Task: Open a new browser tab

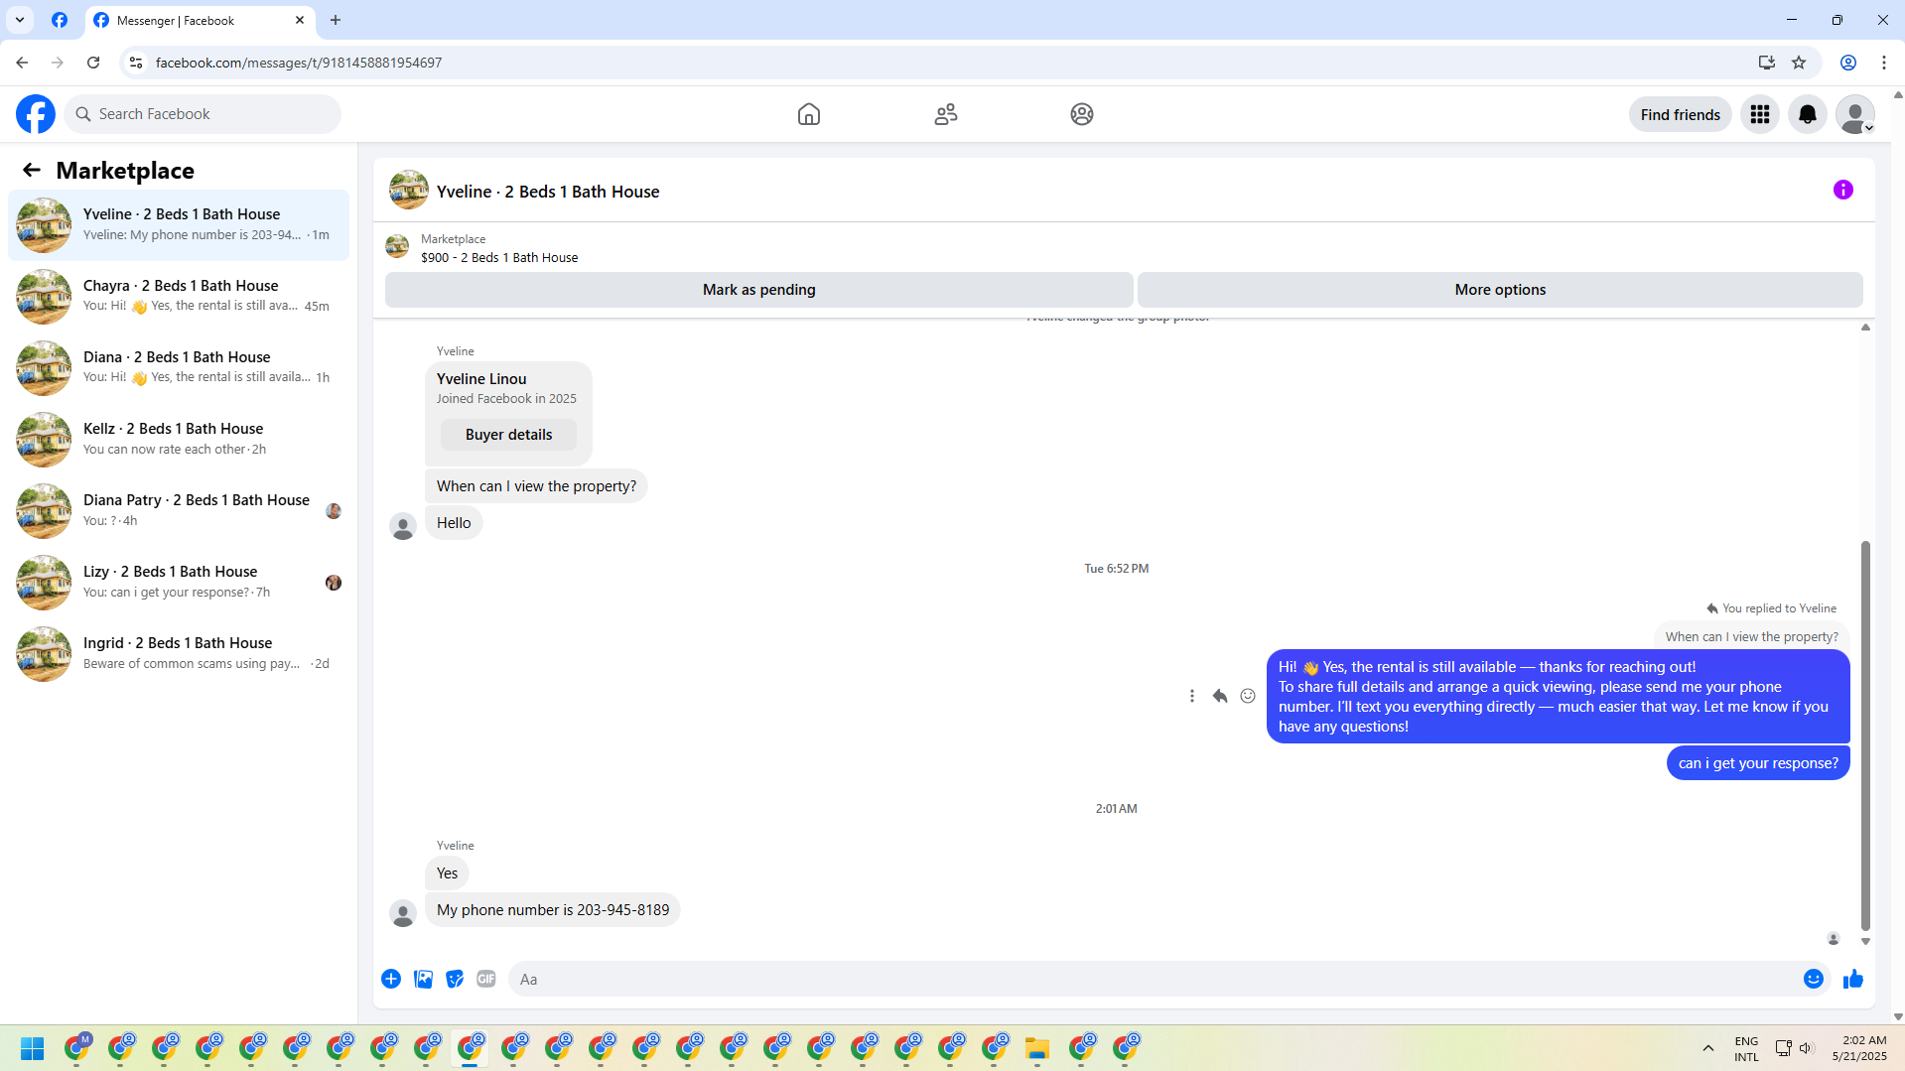Action: coord(336,20)
